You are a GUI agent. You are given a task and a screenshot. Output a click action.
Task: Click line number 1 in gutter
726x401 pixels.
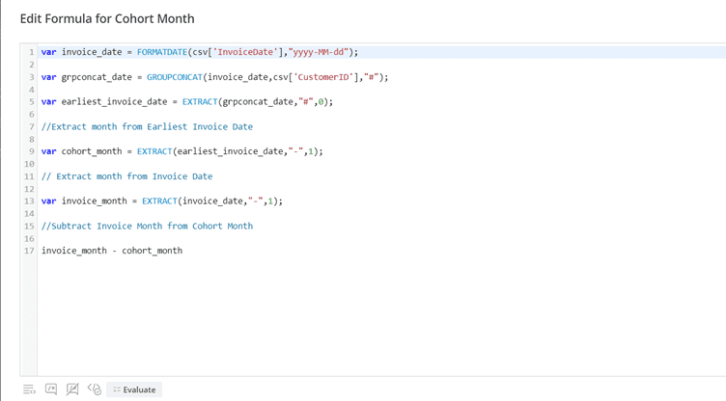coord(32,52)
